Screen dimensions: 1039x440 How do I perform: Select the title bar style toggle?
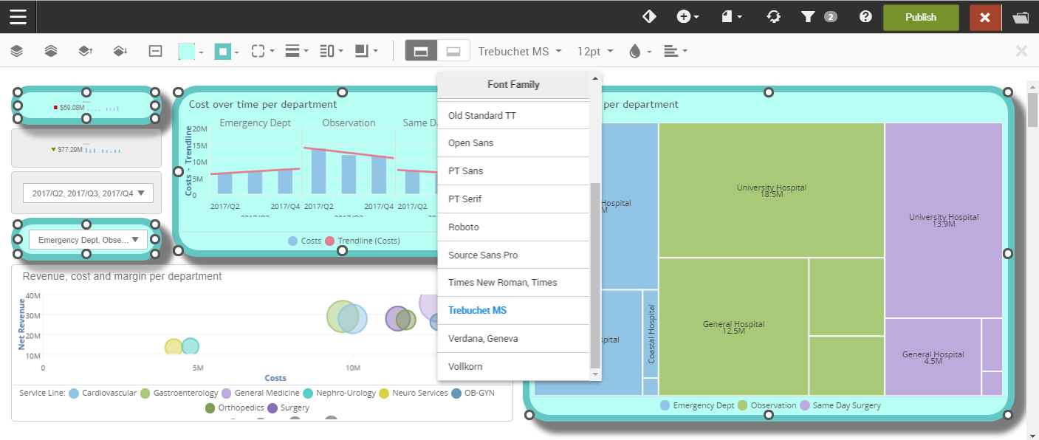coord(421,51)
